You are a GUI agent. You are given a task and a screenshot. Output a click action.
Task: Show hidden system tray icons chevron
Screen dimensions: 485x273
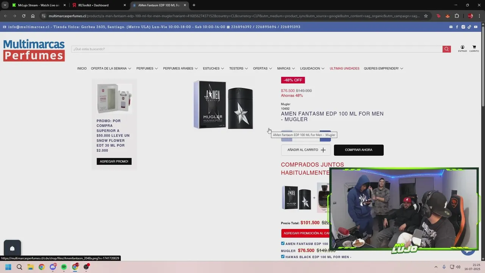point(436,267)
